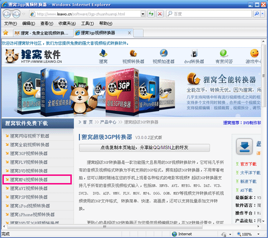Screen dimensions: 268x238
Task: Click the yellow star Favorites icon
Action: coord(6,32)
